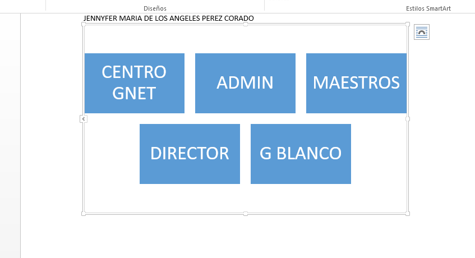The width and height of the screenshot is (475, 258).
Task: Click the Diseños group label
Action: pyautogui.click(x=155, y=8)
